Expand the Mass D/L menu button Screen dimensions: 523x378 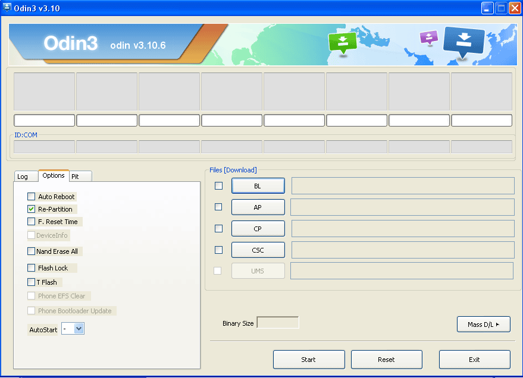483,325
